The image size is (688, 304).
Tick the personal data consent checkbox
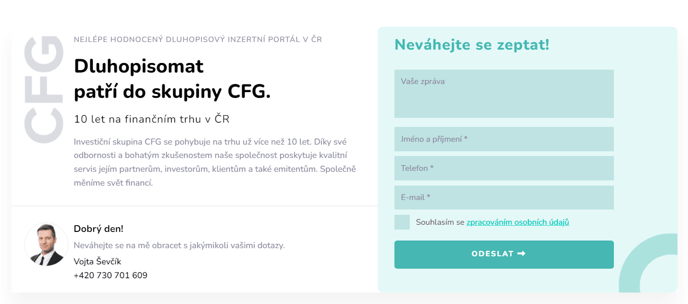(402, 222)
